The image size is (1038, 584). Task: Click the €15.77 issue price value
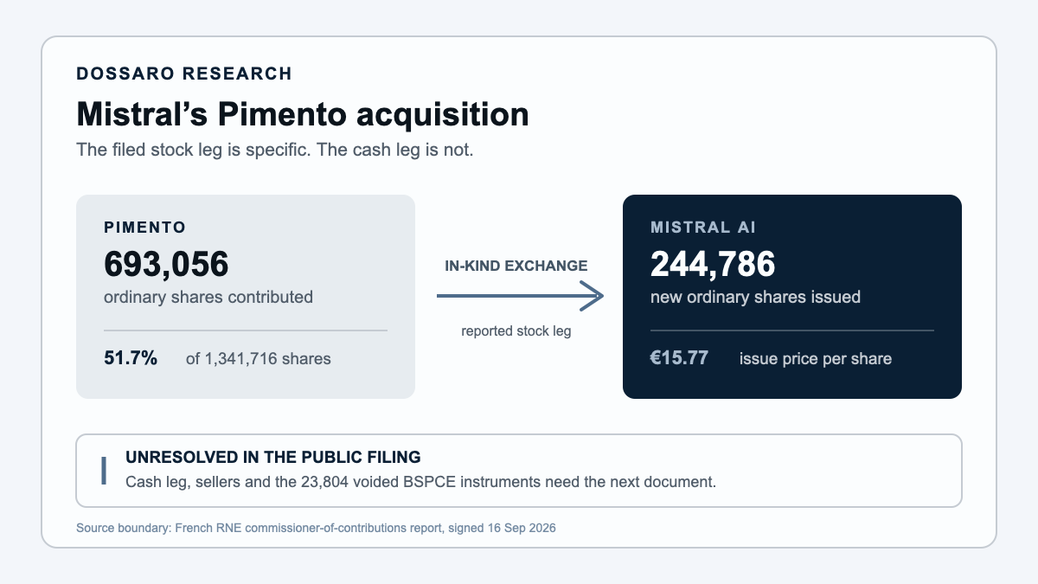click(679, 358)
